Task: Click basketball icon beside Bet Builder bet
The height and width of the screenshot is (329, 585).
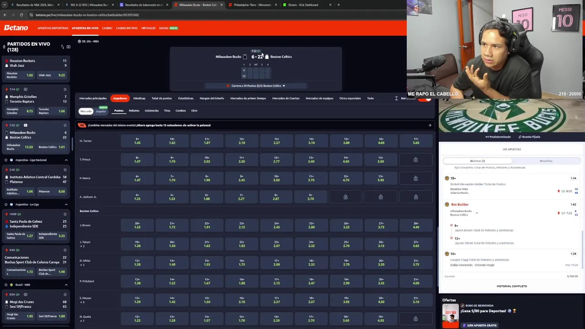Action: (x=447, y=204)
